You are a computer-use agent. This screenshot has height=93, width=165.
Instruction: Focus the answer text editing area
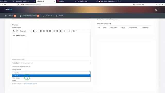pos(51,45)
